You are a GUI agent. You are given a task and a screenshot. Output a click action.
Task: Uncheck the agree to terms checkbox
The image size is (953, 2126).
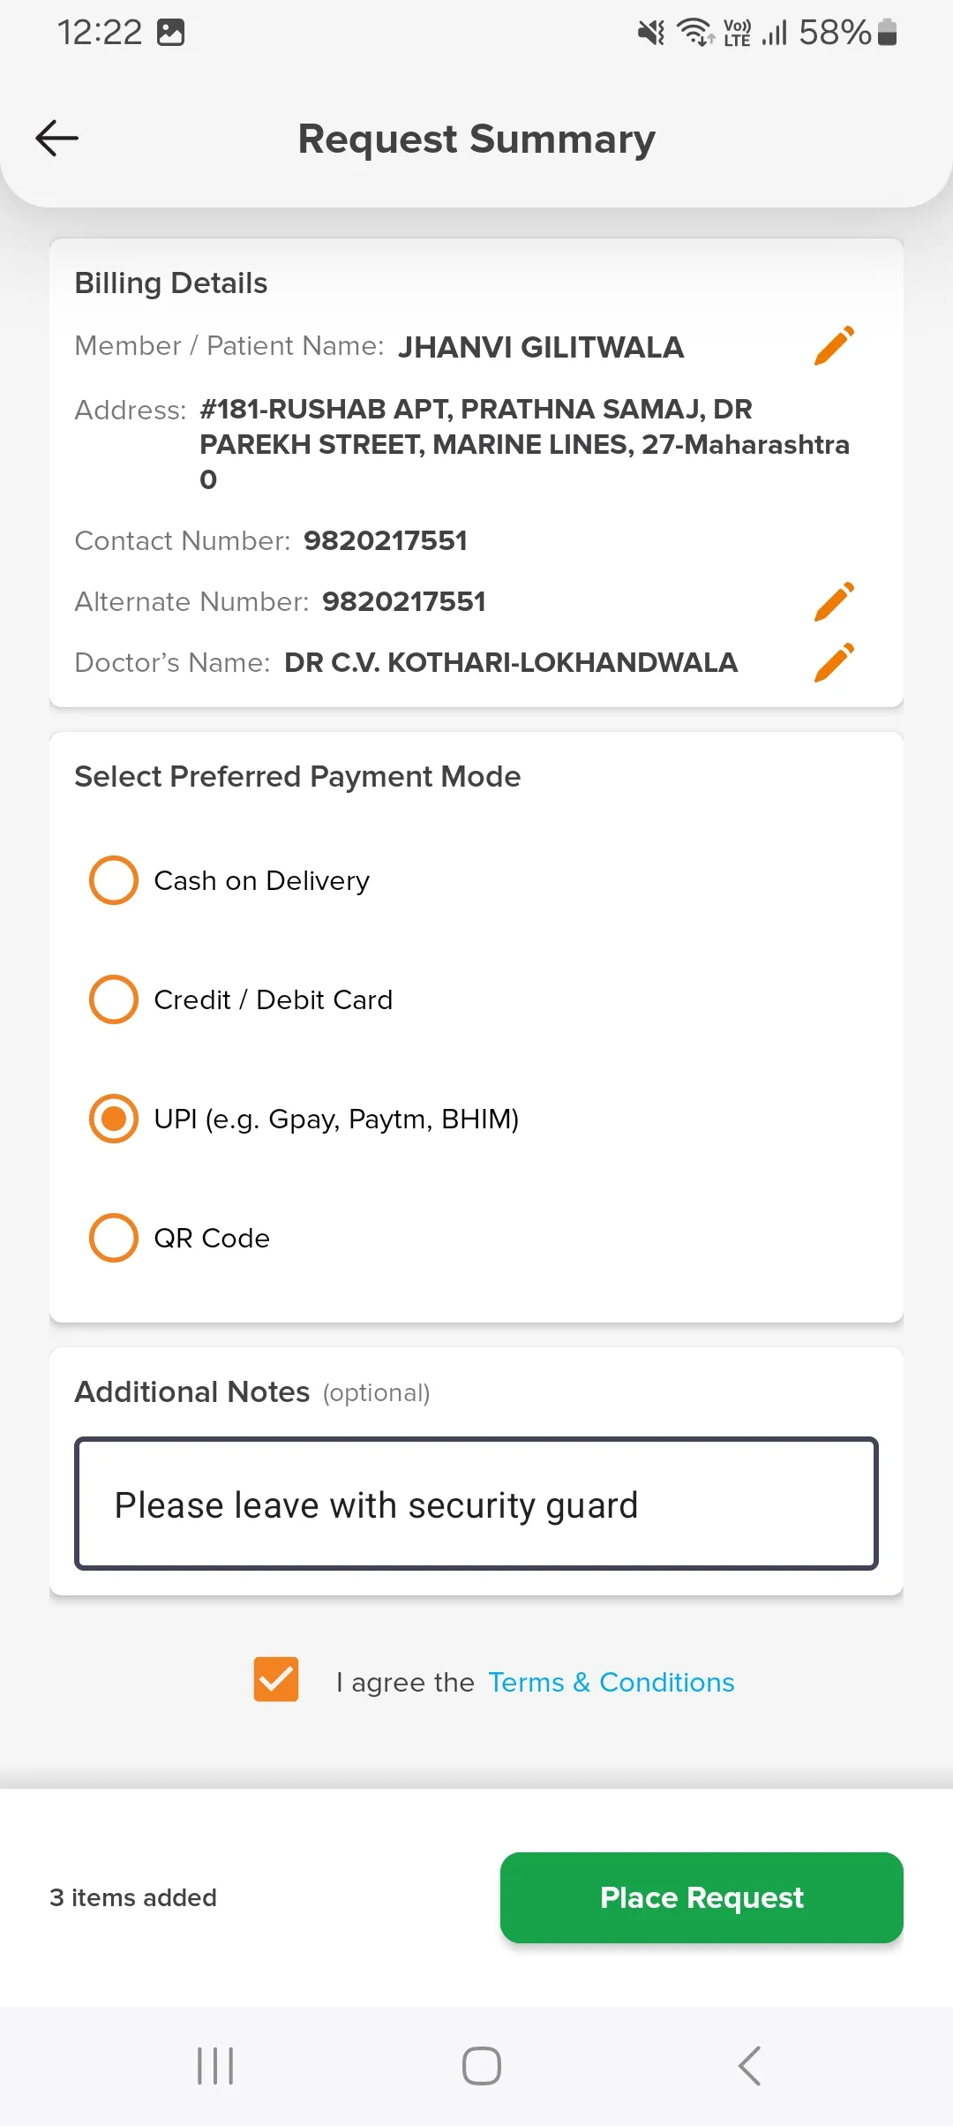276,1679
